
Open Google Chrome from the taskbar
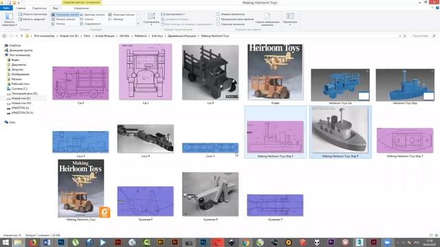246,242
